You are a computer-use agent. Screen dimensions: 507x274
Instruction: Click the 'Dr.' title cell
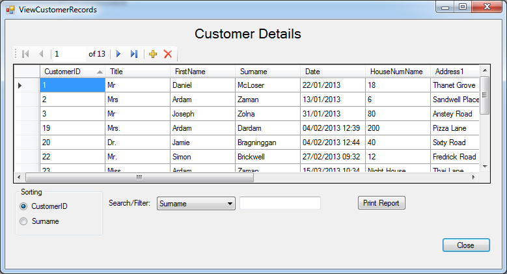point(137,143)
